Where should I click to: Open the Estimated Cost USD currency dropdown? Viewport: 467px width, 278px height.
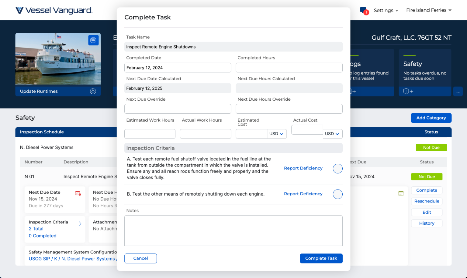276,134
